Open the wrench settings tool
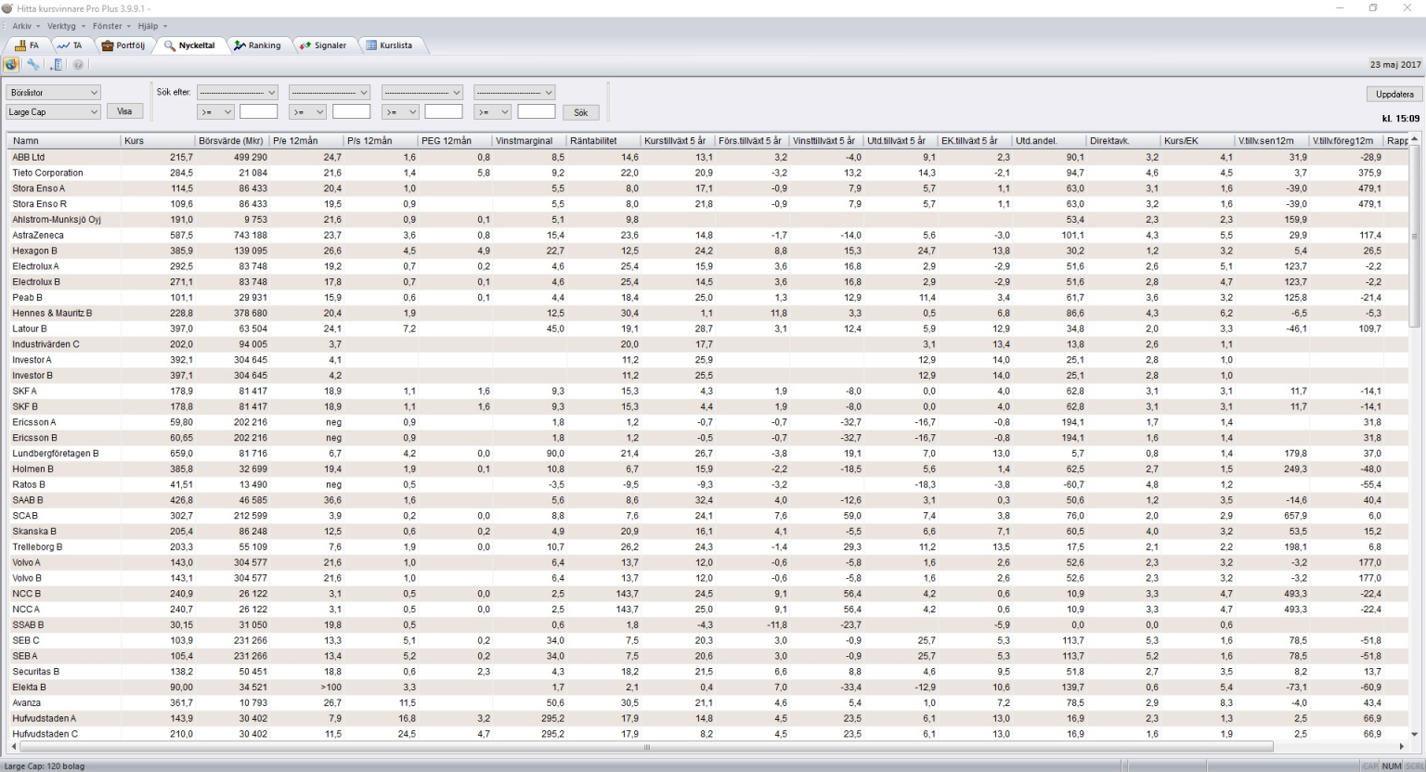The image size is (1426, 772). [x=33, y=65]
